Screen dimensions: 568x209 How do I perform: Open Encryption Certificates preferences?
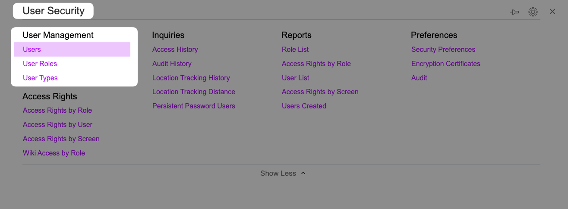(446, 63)
